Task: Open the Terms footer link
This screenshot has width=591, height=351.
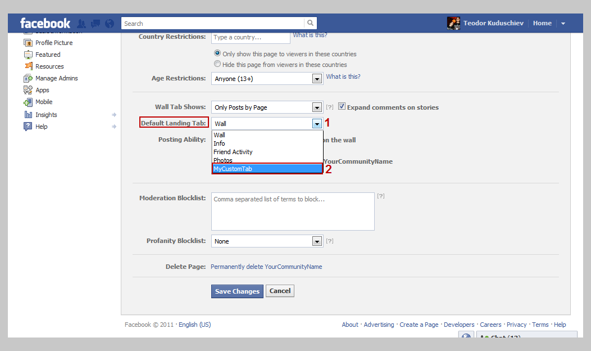Action: coord(540,325)
